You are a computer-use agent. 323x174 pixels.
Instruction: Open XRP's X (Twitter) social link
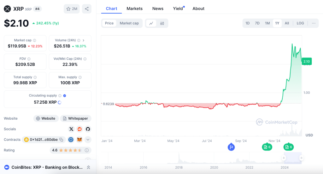coord(71,129)
